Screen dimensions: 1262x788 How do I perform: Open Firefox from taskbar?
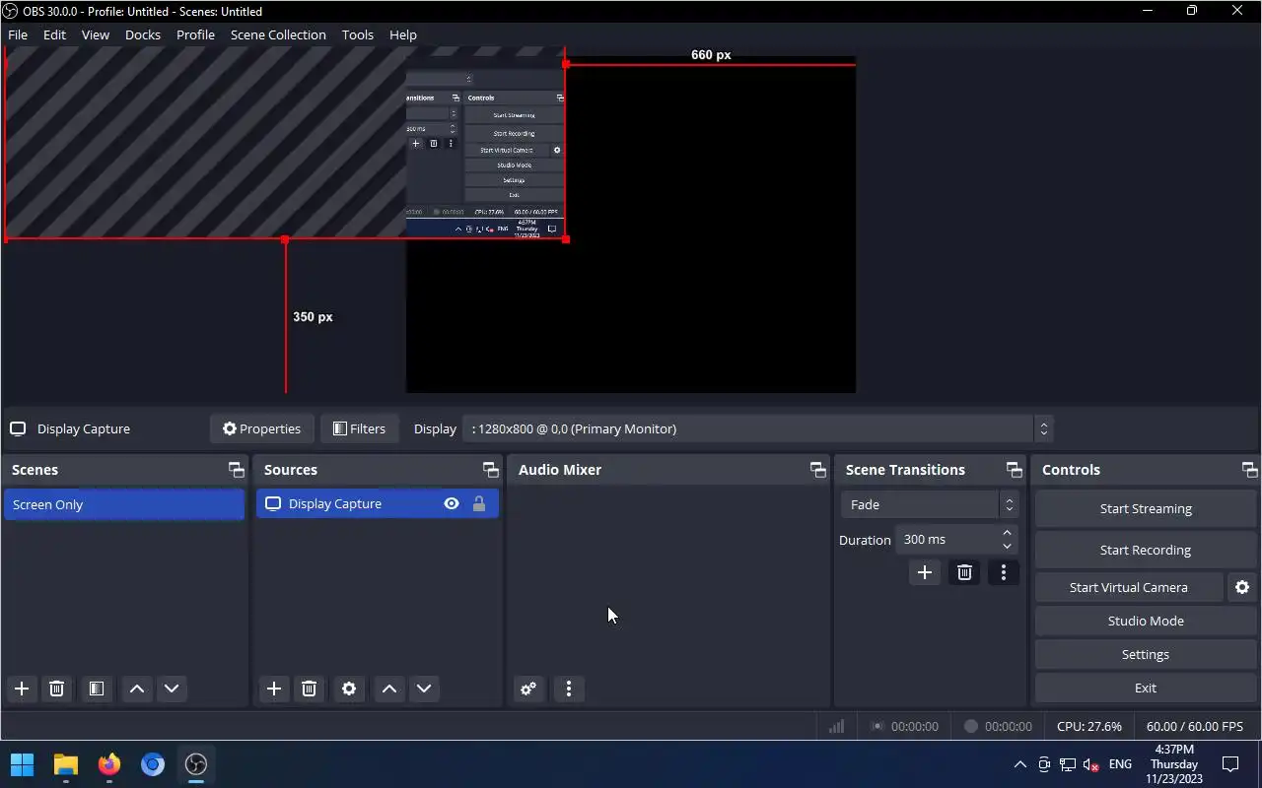coord(109,764)
